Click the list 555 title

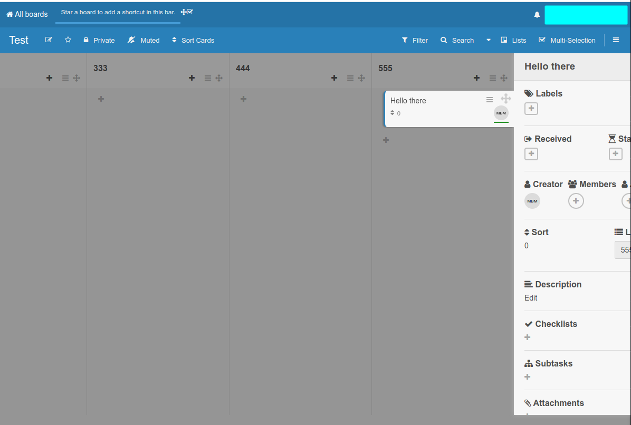(x=385, y=68)
